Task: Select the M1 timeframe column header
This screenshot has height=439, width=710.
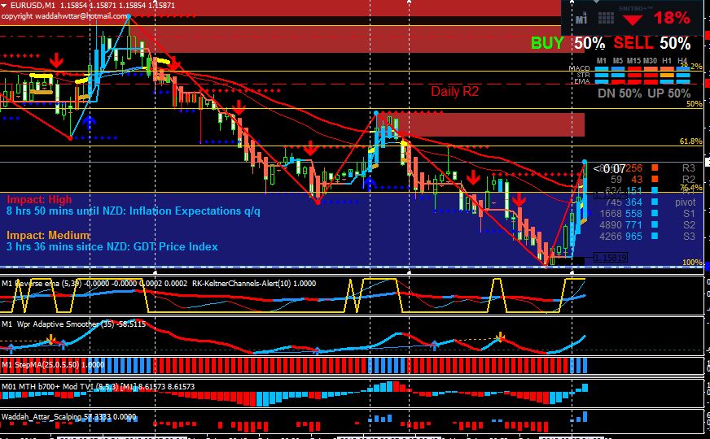Action: click(x=602, y=61)
